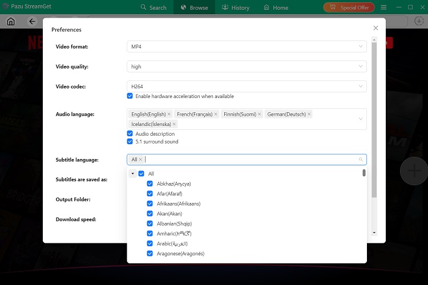This screenshot has width=428, height=285.
Task: Go back with the left arrow button
Action: tap(32, 21)
